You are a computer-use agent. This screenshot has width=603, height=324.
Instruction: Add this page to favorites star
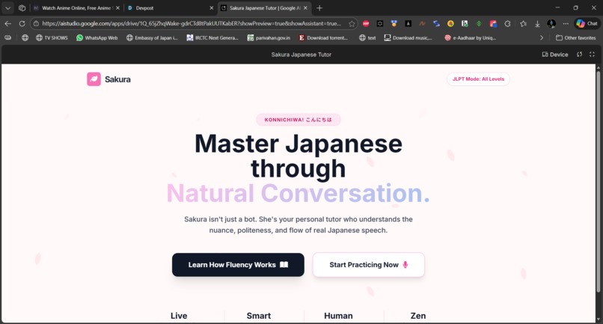[352, 23]
